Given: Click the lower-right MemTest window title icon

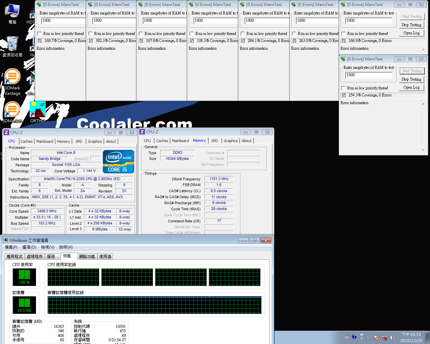Looking at the screenshot, I should 343,59.
